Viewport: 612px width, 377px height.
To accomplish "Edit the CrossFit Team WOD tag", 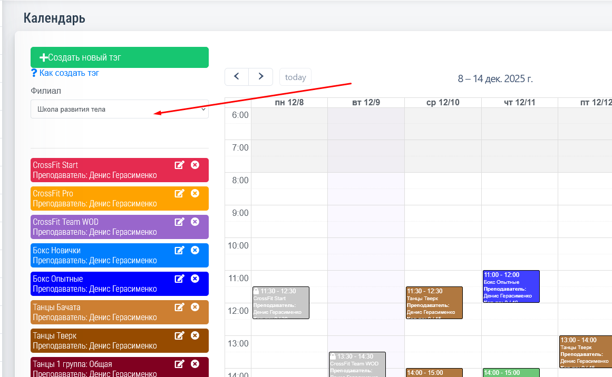I will point(179,222).
